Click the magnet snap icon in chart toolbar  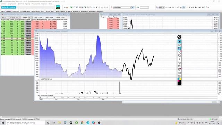(x=207, y=7)
